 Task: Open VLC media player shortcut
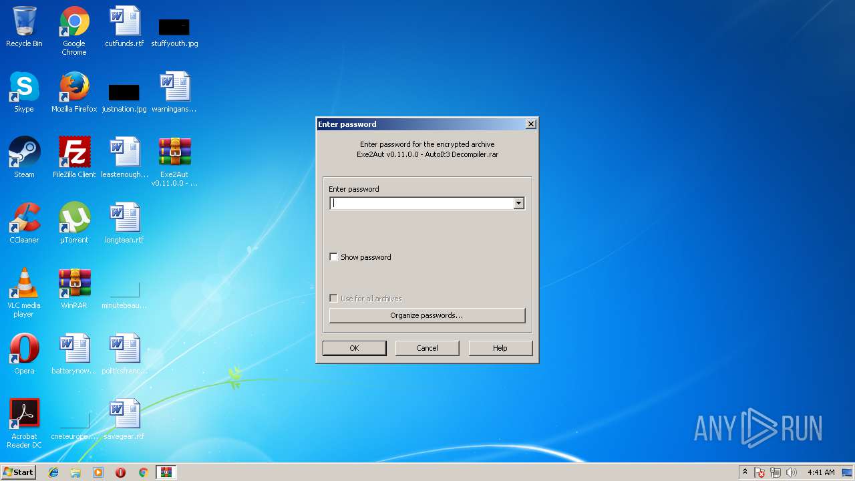24,293
